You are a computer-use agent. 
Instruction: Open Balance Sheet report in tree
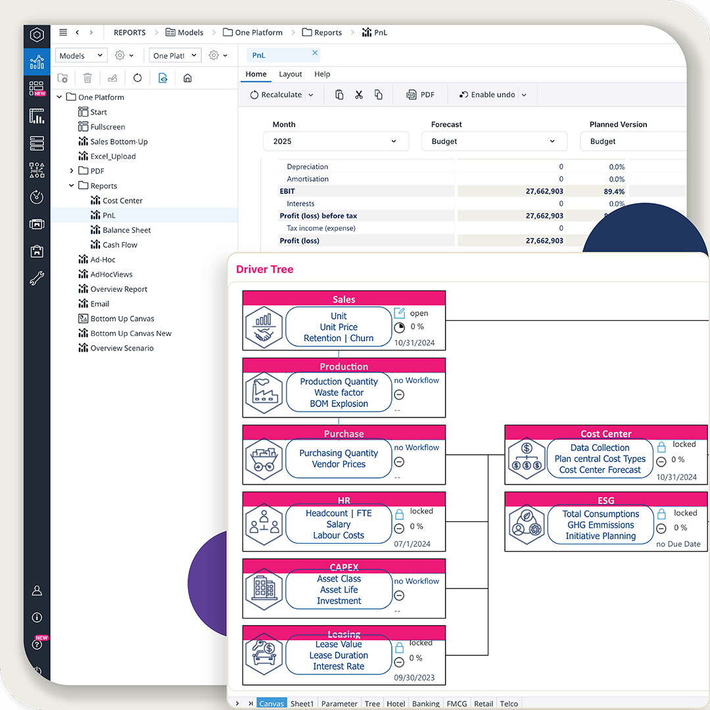[126, 230]
